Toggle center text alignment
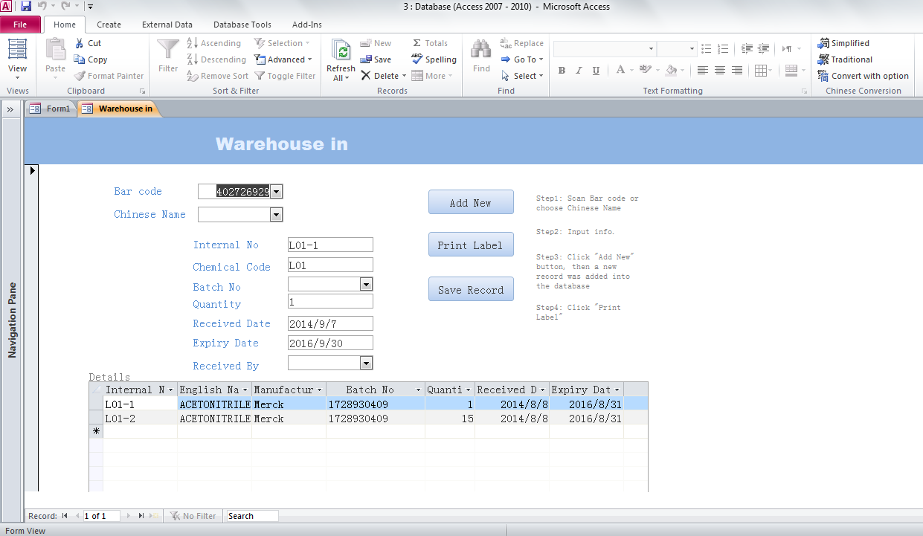Viewport: 923px width, 536px height. pyautogui.click(x=720, y=71)
